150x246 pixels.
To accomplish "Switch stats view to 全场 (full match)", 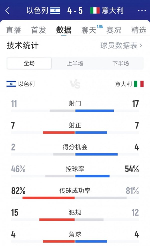I will click(29, 64).
